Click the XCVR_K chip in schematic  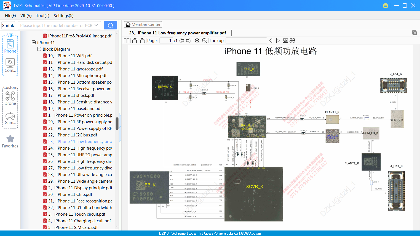(x=254, y=194)
